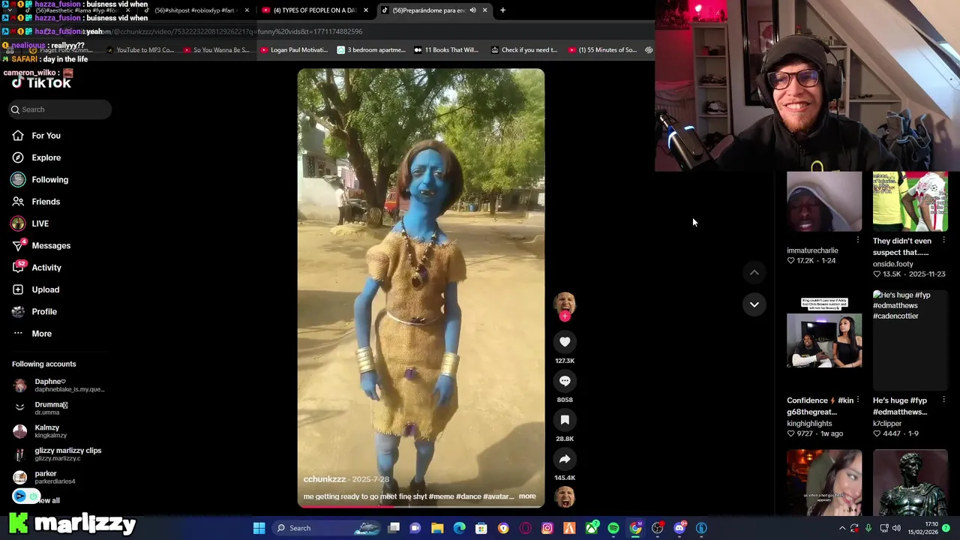This screenshot has height=540, width=960.
Task: Open the immaturecharlie video thumbnail
Action: pyautogui.click(x=824, y=202)
